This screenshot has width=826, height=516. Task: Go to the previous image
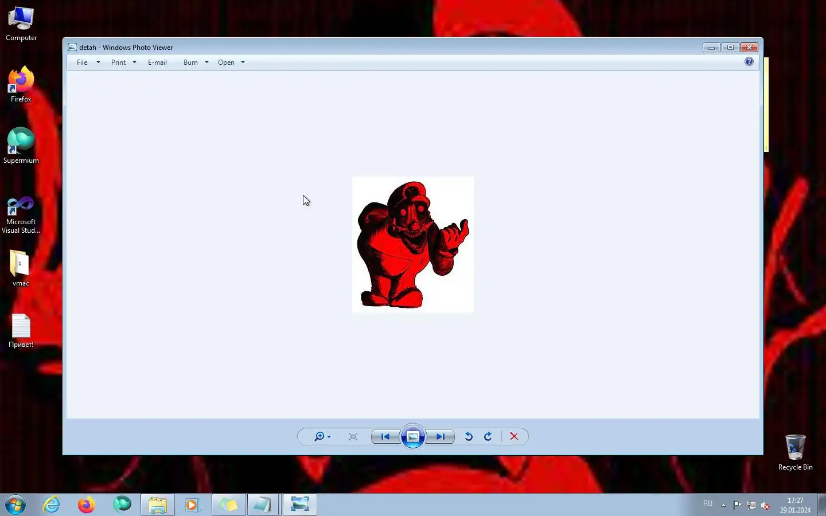click(x=385, y=437)
